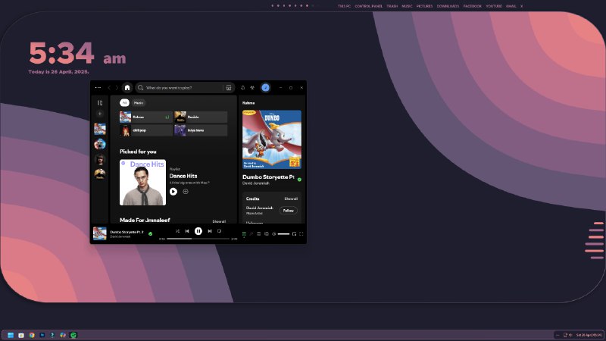Open the first shortcut tile with Dumbo cover
The width and height of the screenshot is (606, 341).
pos(146,117)
